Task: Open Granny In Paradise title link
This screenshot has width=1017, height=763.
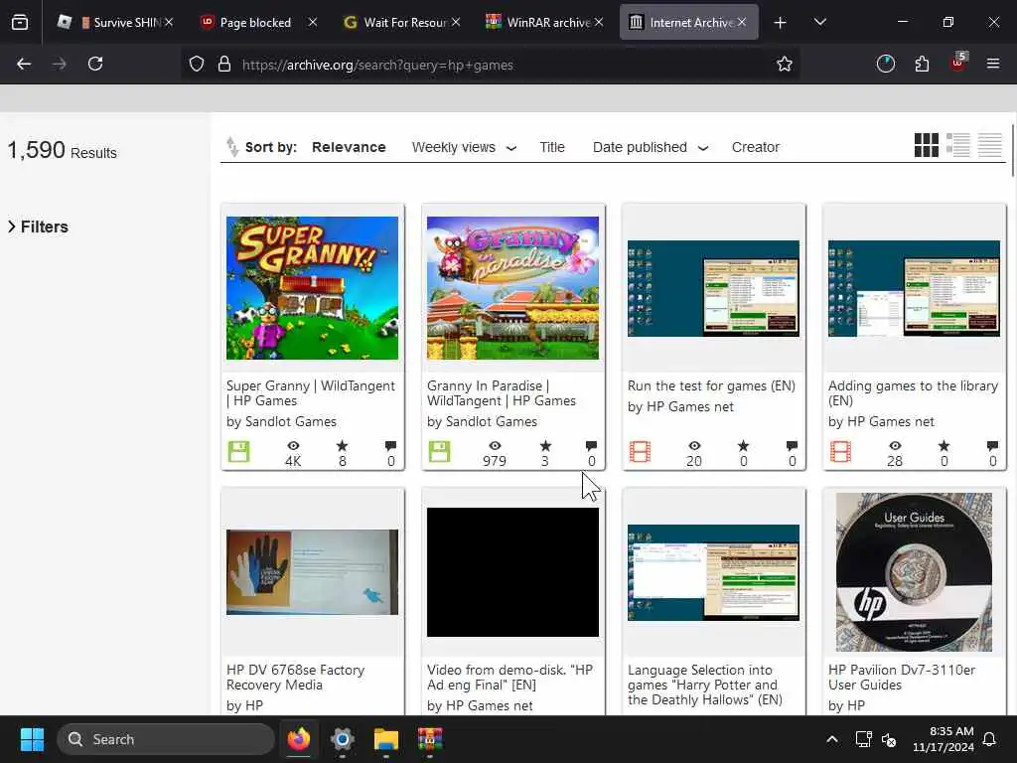Action: pos(502,393)
